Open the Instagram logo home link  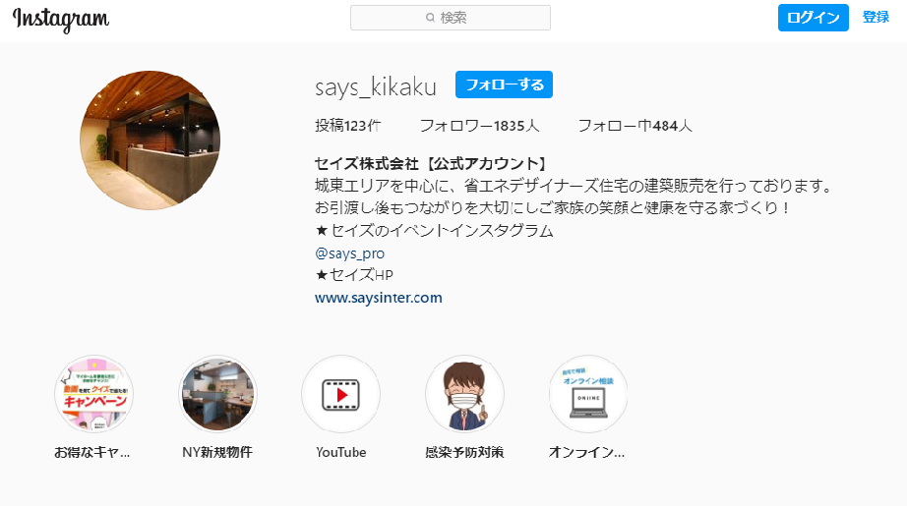click(x=61, y=19)
